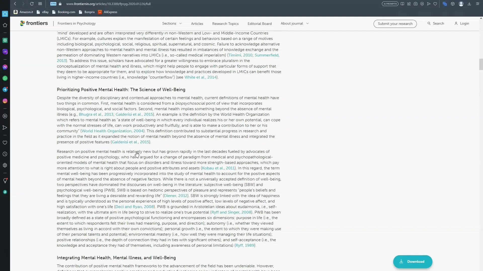Select the Articles tab
Image resolution: width=483 pixels, height=271 pixels.
pos(197,24)
